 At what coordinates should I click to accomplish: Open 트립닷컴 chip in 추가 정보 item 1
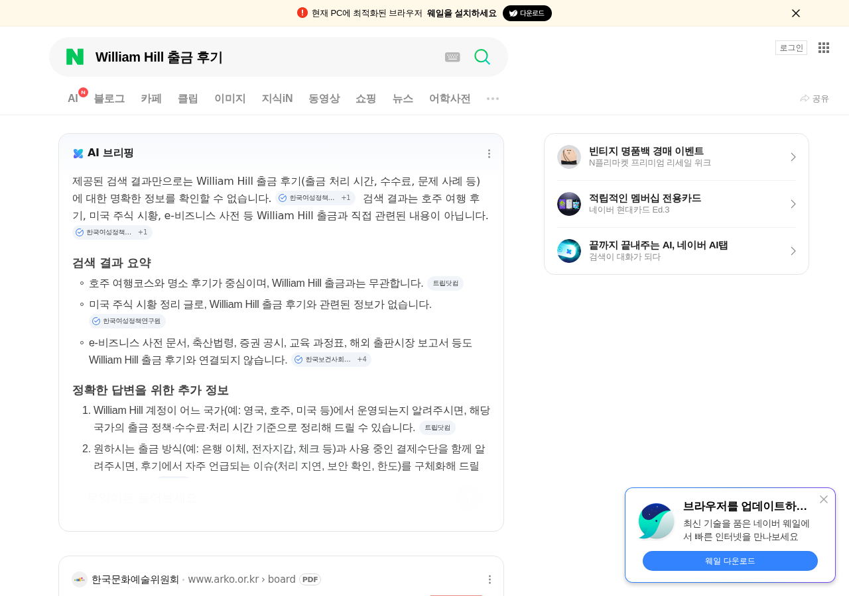(x=438, y=428)
